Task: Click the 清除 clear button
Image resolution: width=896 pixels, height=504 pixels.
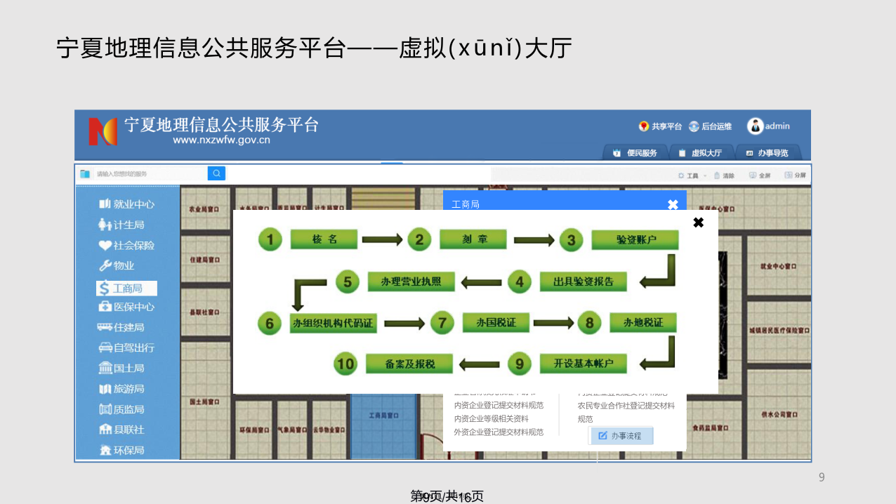Action: (x=724, y=175)
